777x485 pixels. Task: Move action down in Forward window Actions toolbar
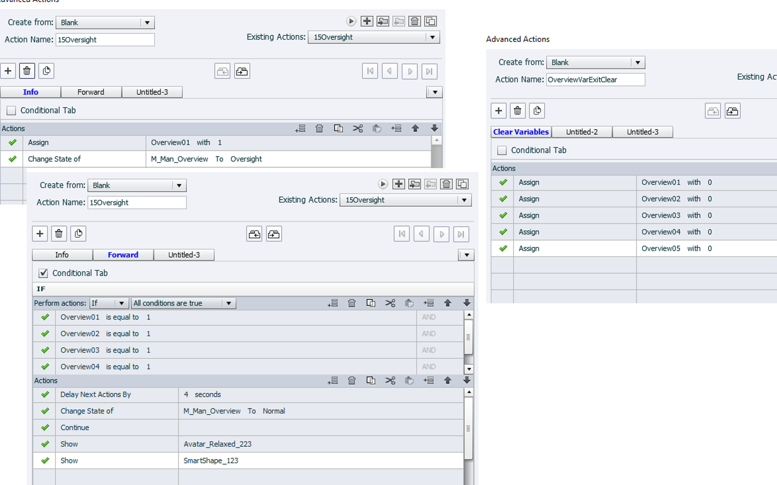click(x=467, y=380)
